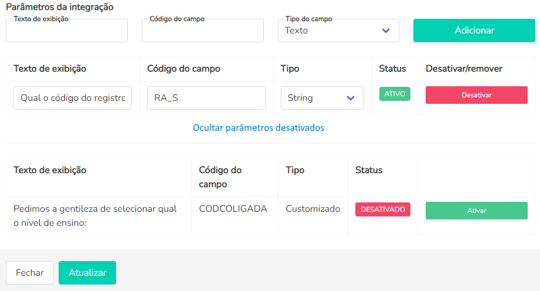Click the 'Parâmetros da integração' section heading
This screenshot has height=291, width=540.
[x=60, y=8]
